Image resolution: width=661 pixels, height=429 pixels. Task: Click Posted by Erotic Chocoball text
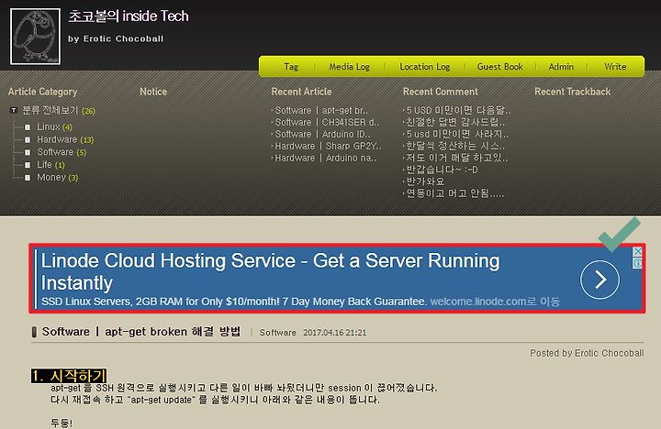(587, 353)
